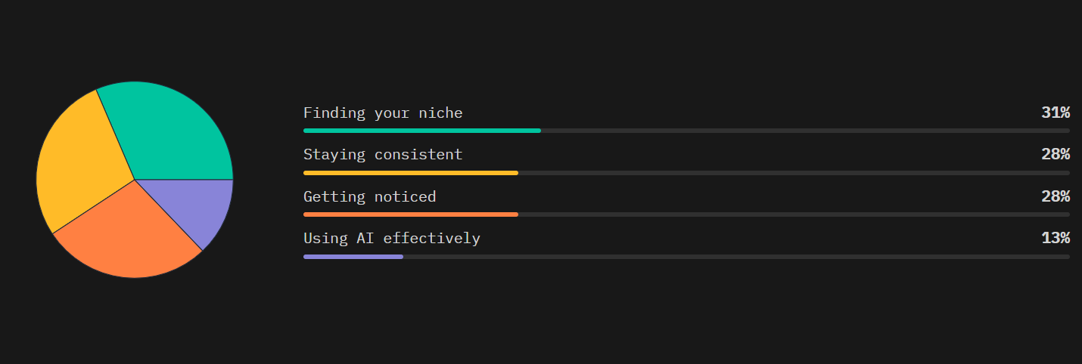Click the unfilled track under Getting noticed
Image resolution: width=1082 pixels, height=364 pixels.
794,214
